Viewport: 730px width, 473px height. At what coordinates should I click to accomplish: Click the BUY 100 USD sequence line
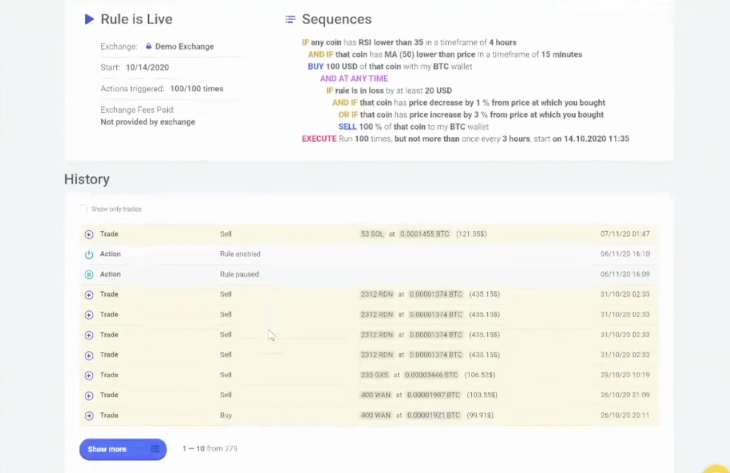(315, 66)
